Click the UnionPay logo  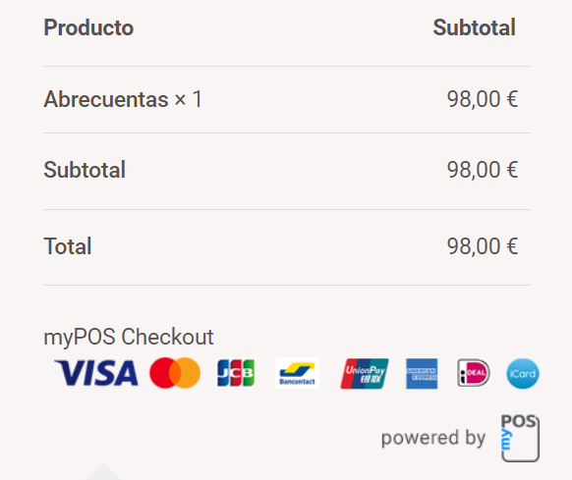coord(365,373)
